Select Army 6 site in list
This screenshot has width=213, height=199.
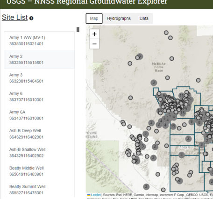coord(39,97)
